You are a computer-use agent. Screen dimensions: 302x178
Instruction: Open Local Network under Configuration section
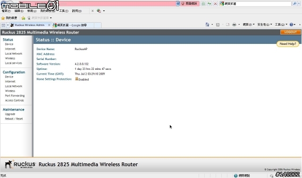14,86
